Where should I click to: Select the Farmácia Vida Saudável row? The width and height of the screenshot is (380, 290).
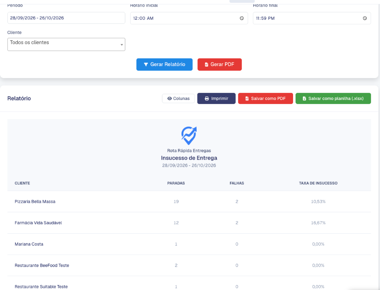point(189,223)
